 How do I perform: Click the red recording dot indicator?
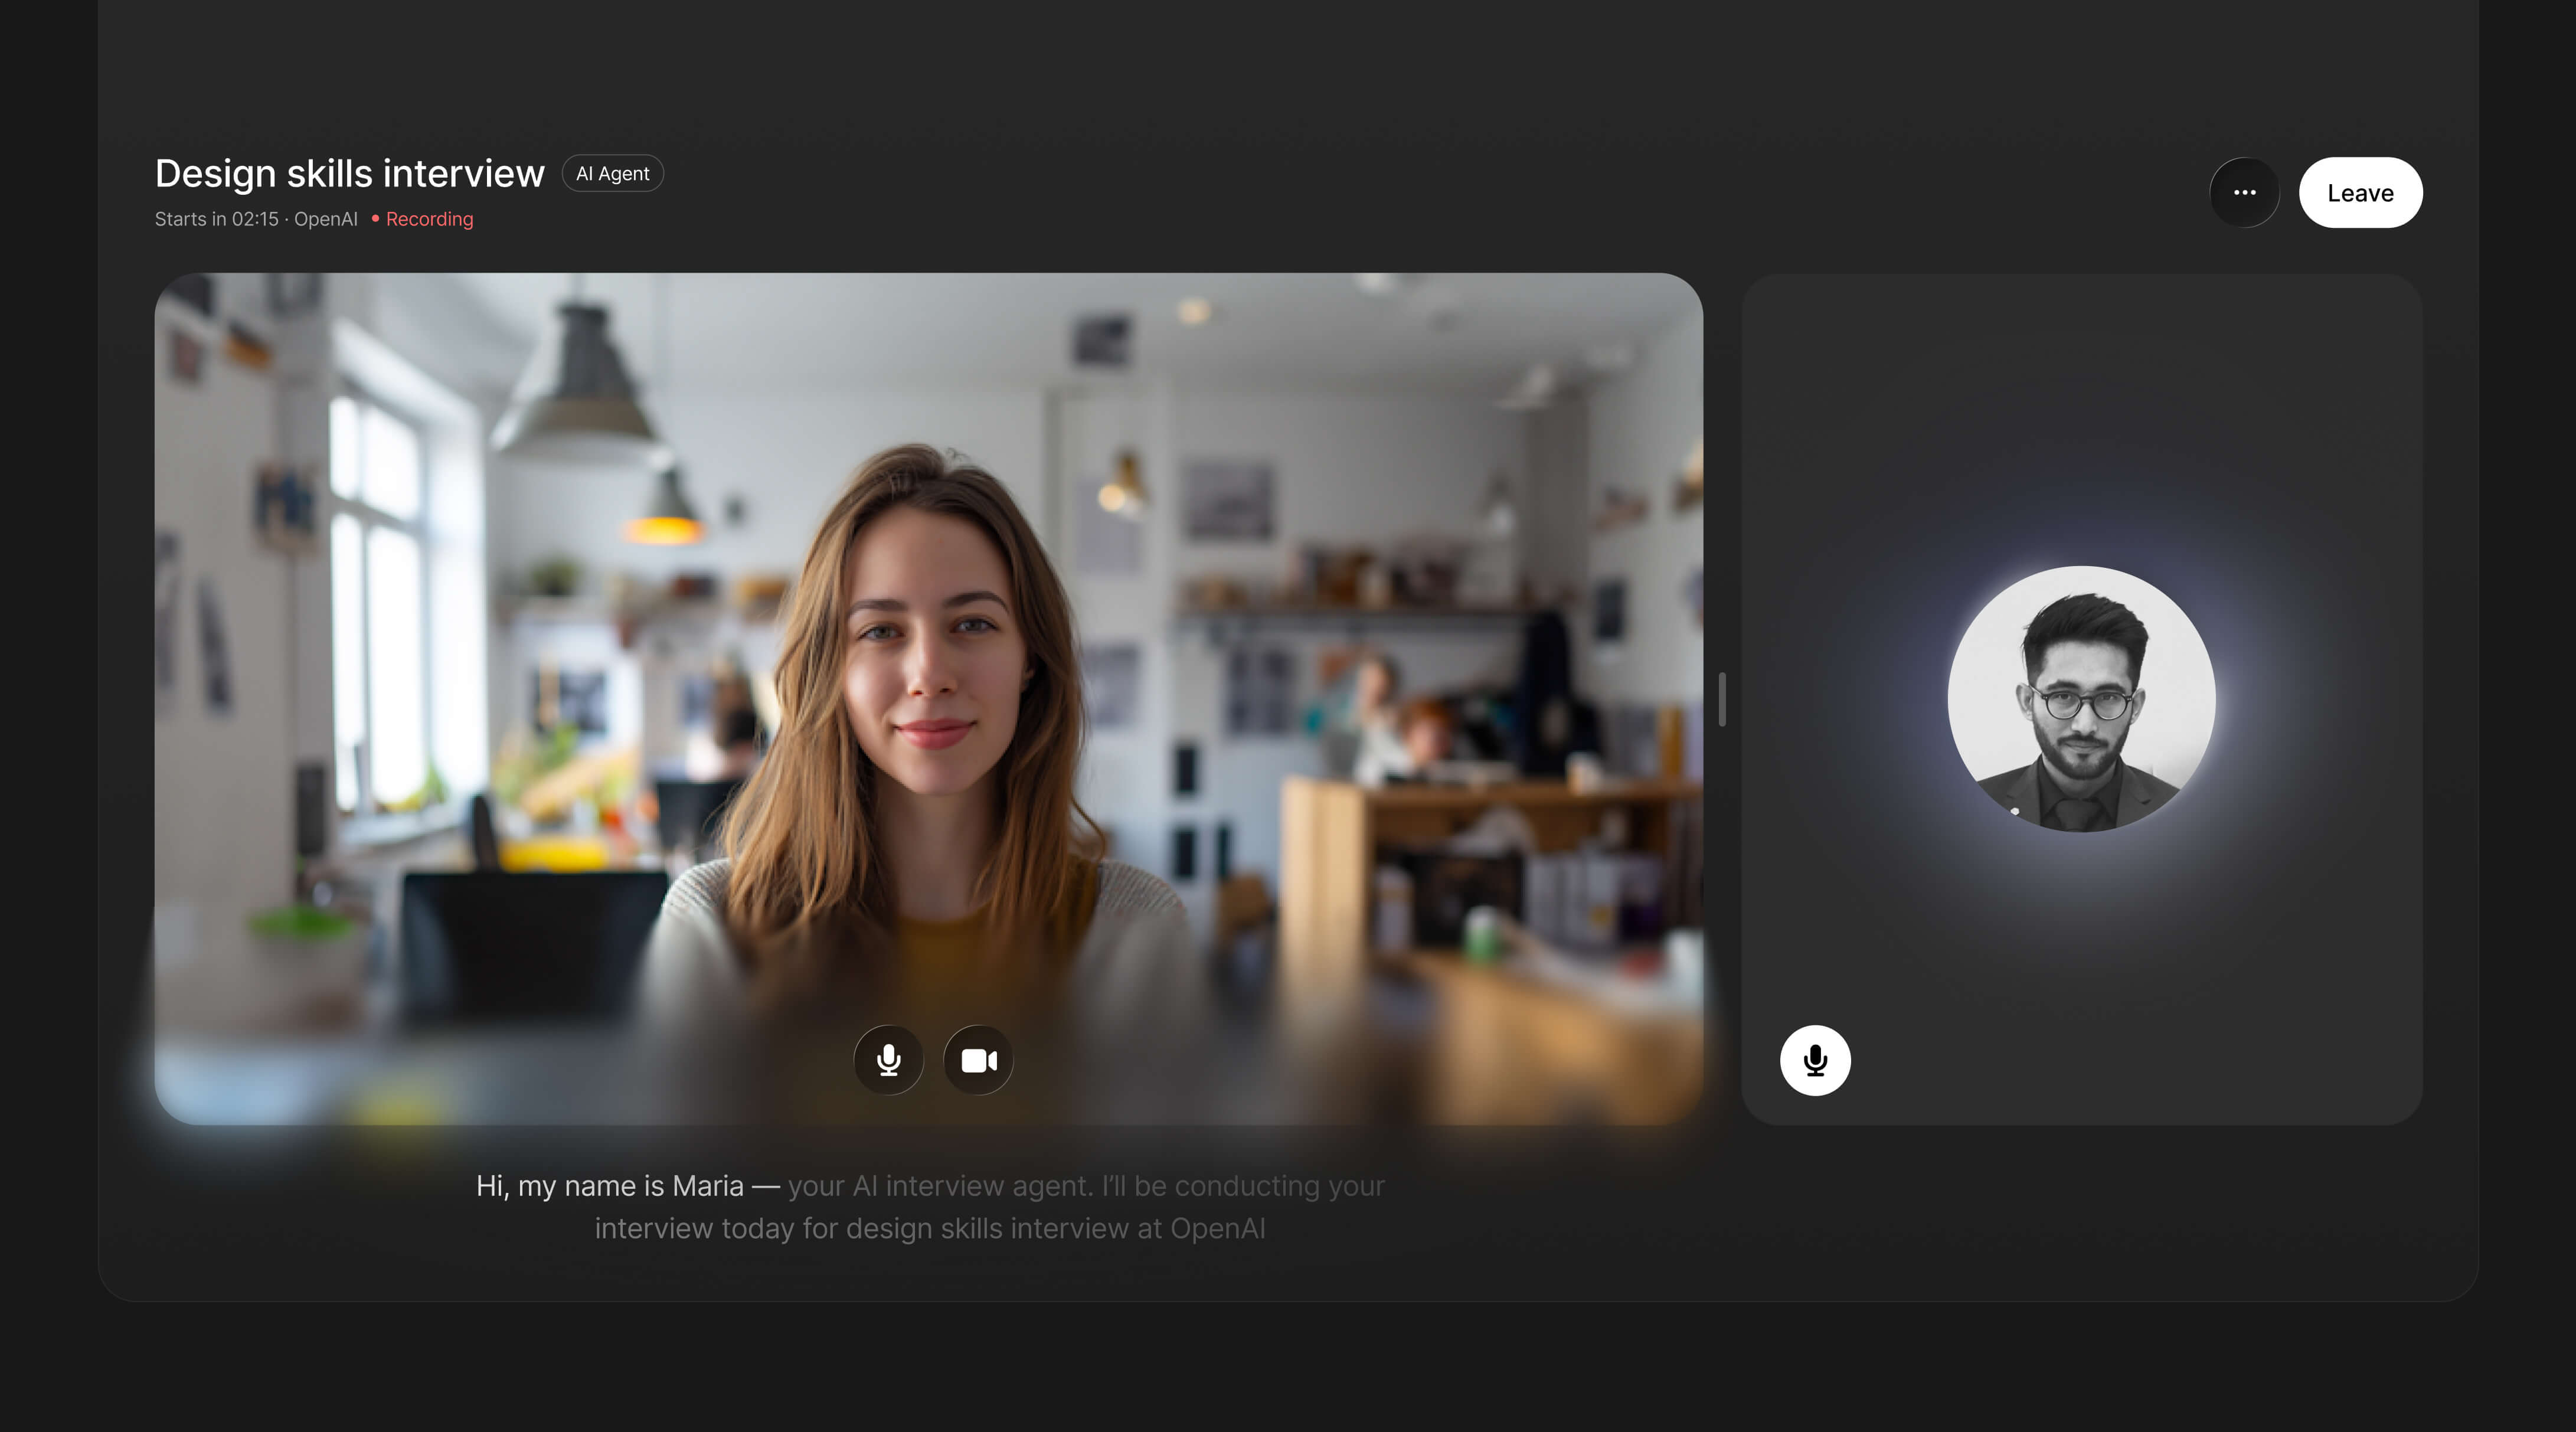coord(375,218)
